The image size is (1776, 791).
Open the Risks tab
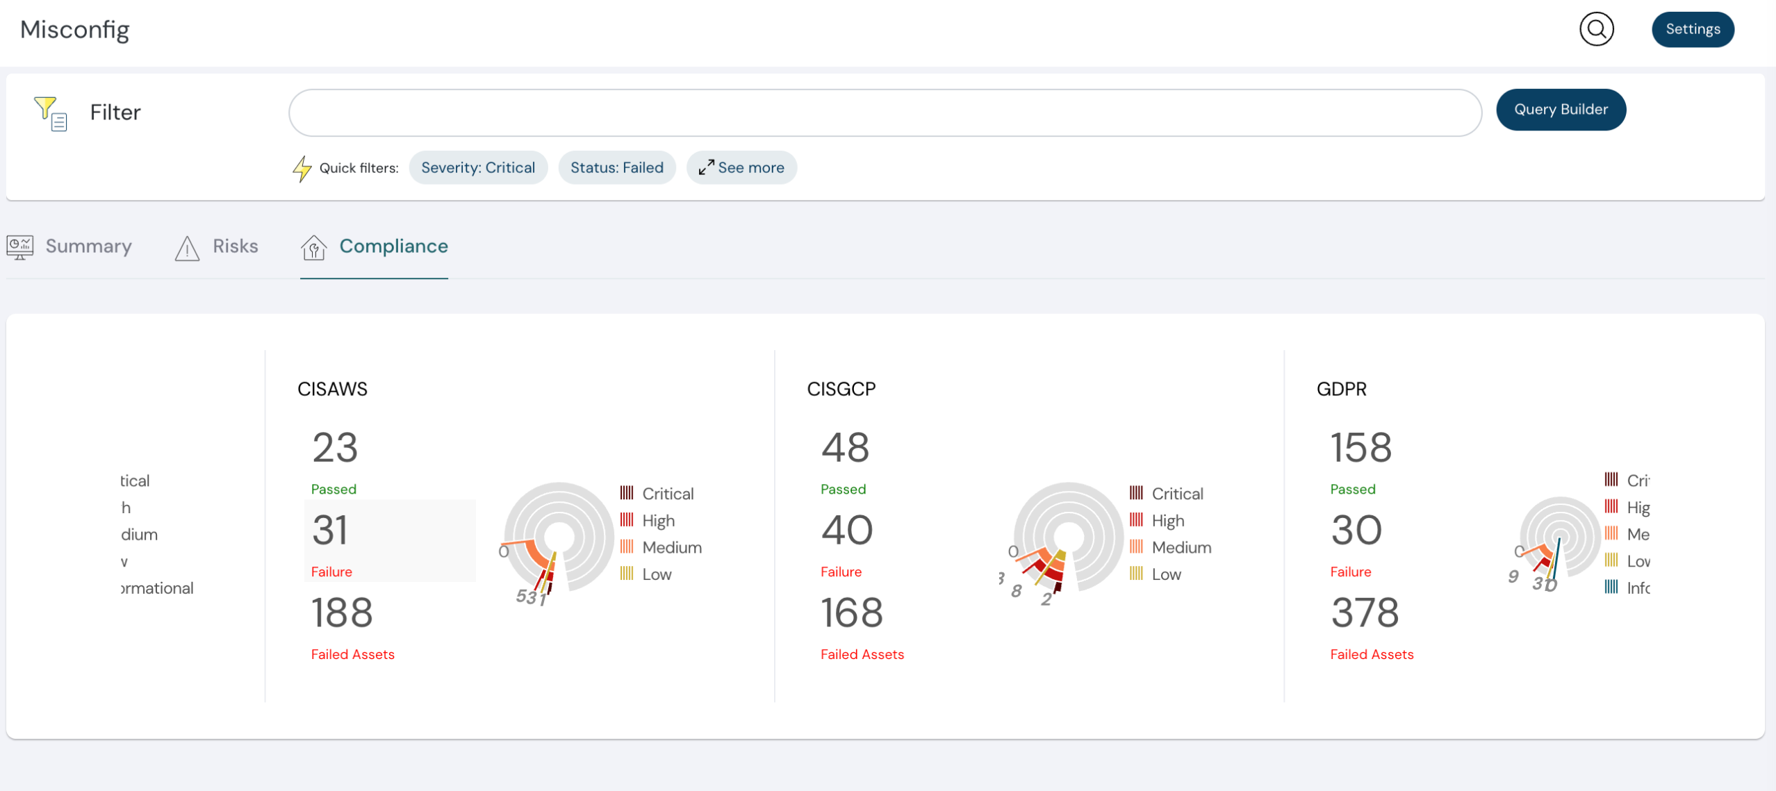235,246
